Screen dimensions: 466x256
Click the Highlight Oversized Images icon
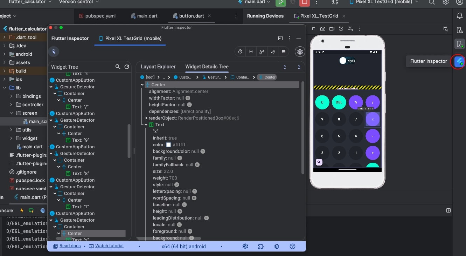click(284, 52)
